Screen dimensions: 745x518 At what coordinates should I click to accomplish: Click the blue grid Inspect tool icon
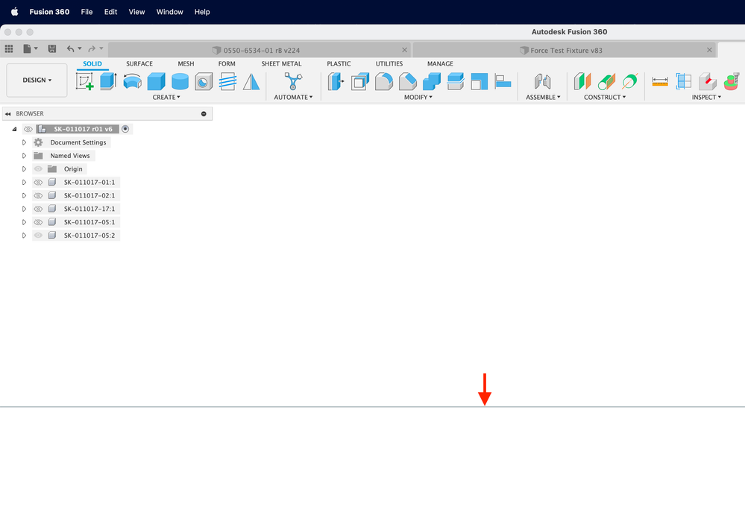[x=684, y=81]
